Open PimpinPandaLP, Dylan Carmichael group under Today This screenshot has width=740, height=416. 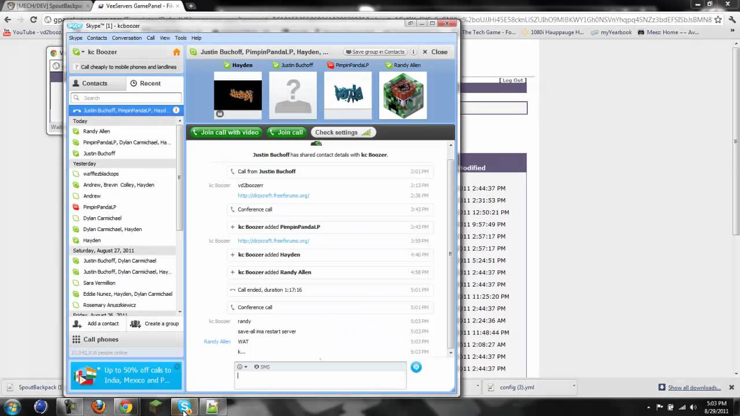[123, 142]
